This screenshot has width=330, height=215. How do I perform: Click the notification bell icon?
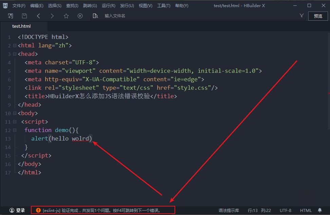click(x=320, y=210)
